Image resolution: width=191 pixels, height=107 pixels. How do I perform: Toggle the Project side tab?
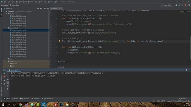pyautogui.click(x=1, y=12)
